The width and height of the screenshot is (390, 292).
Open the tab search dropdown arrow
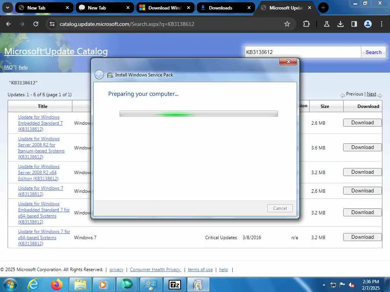coord(8,8)
